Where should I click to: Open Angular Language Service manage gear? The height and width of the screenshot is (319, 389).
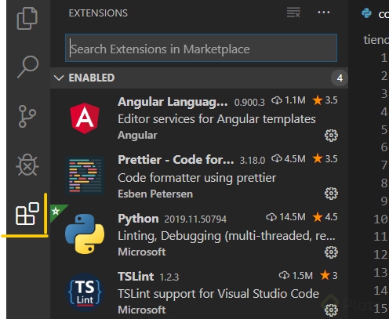click(x=331, y=136)
